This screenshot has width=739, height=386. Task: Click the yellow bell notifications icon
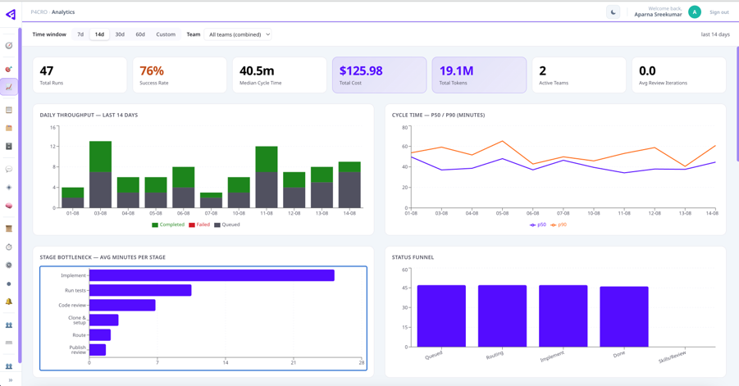8,302
